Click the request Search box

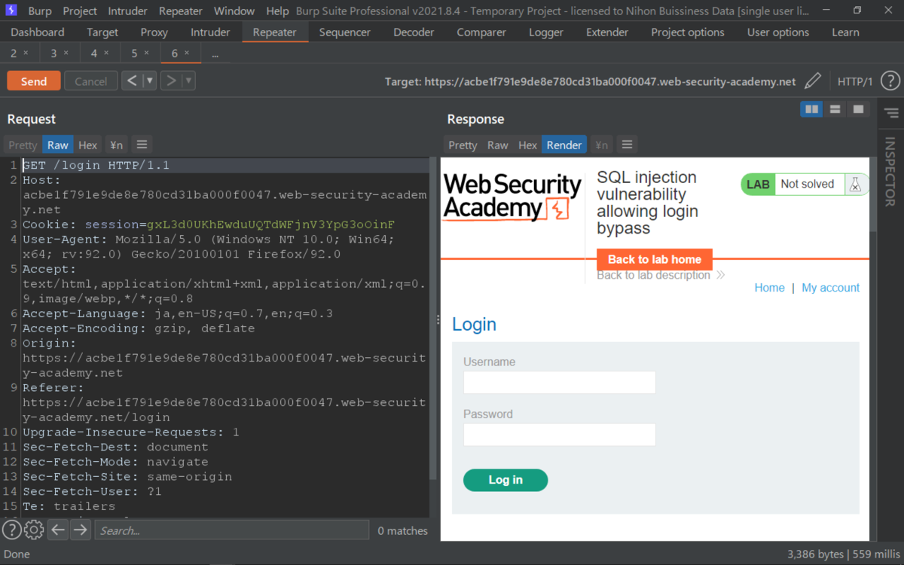pos(232,530)
